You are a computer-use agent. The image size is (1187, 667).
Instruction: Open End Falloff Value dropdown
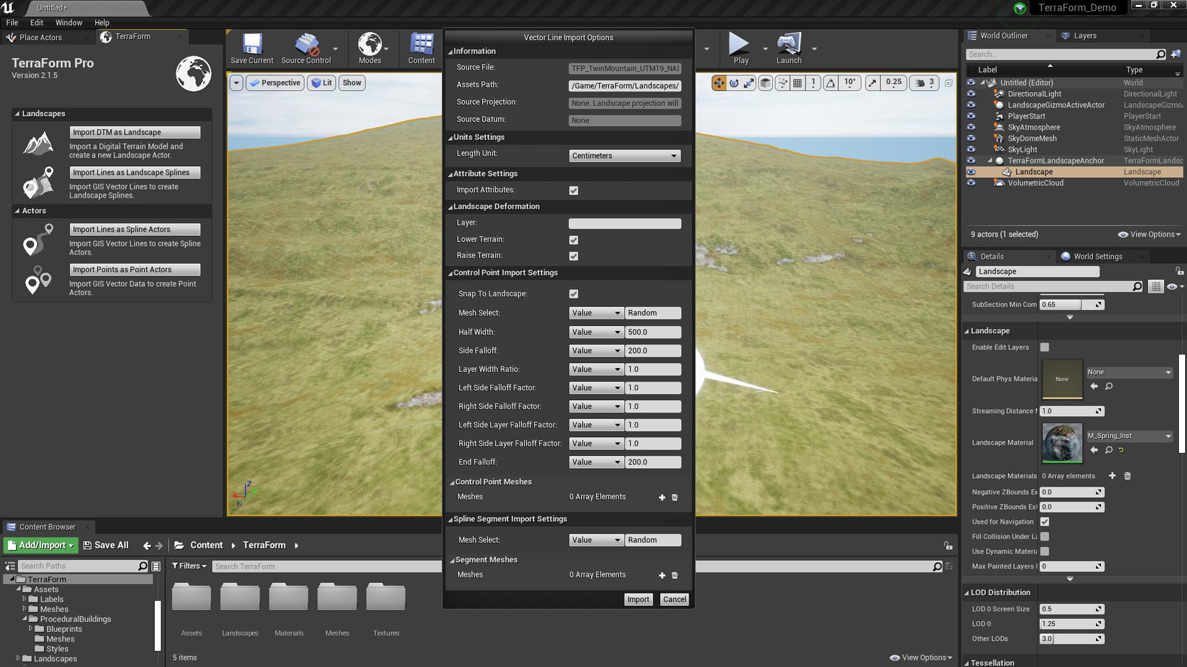595,462
